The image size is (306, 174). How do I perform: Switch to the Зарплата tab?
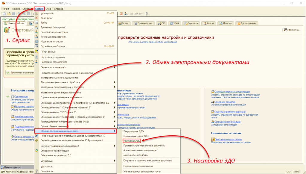tap(191, 23)
